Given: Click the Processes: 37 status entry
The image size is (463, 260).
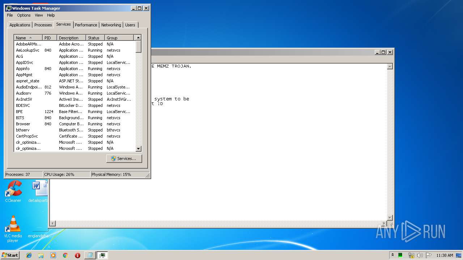Looking at the screenshot, I should coord(24,174).
